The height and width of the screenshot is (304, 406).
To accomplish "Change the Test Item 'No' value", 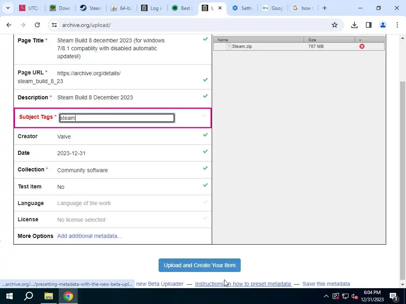I will [61, 187].
